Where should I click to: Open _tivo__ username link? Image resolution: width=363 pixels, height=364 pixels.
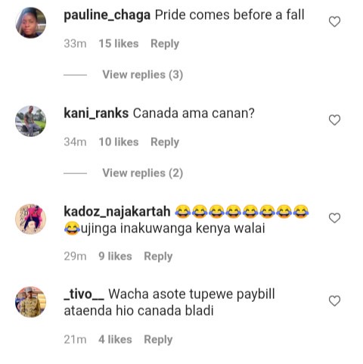point(84,294)
